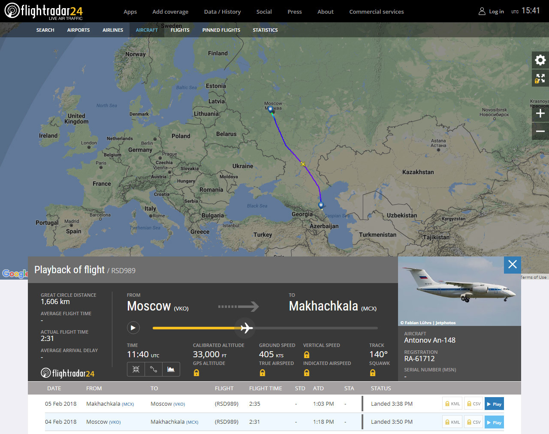This screenshot has height=434, width=549.
Task: Zoom in the map with plus button
Action: 540,113
